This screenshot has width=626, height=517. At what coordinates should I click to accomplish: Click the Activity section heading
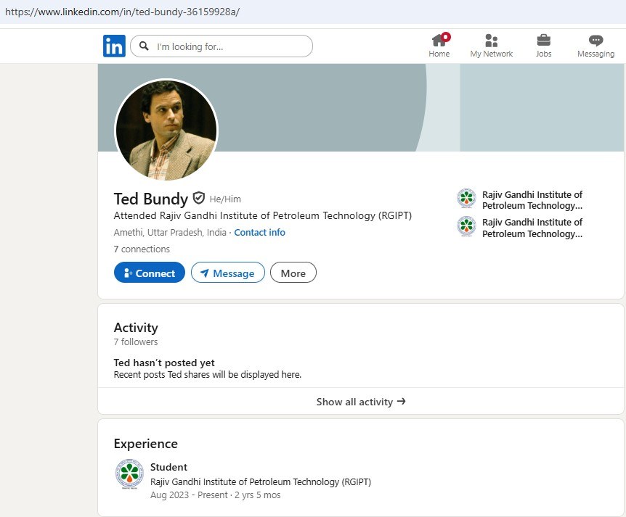click(x=136, y=328)
